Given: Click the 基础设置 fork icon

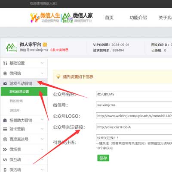Looking at the screenshot, I should [x=5, y=63].
